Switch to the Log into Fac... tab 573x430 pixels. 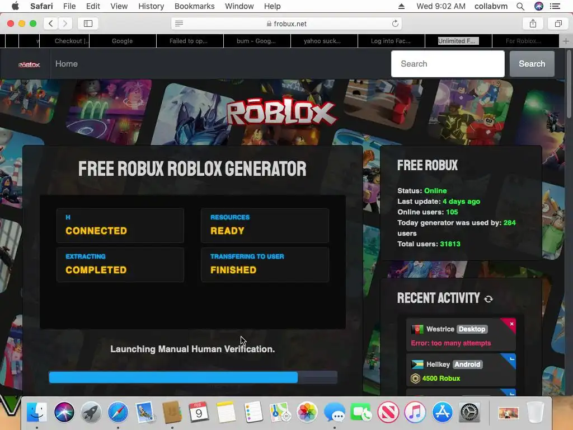pyautogui.click(x=391, y=41)
